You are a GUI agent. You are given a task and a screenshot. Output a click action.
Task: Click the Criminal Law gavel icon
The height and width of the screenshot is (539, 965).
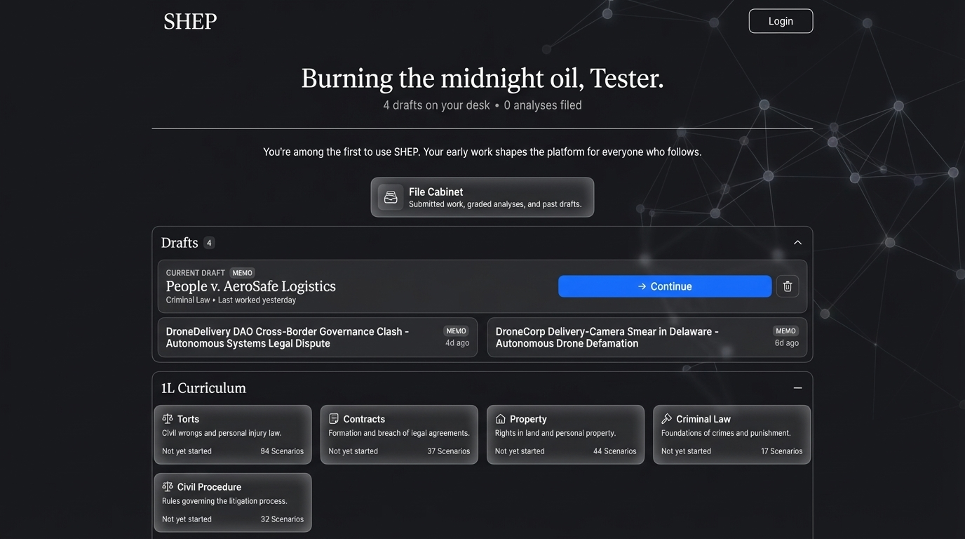(667, 419)
